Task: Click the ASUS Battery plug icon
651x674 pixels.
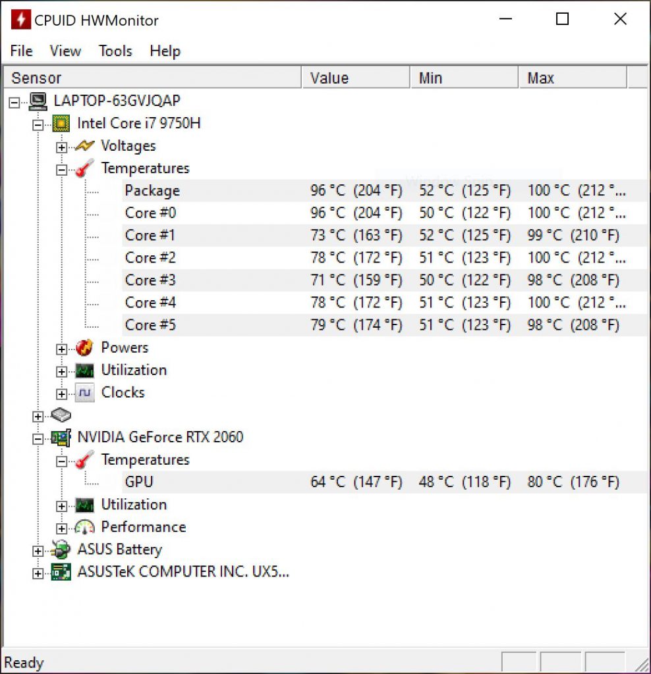Action: (x=61, y=550)
